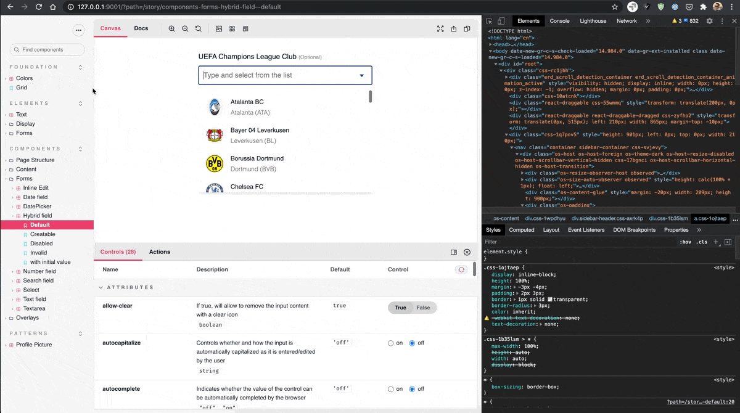
Task: Reset zoom with the magnifier reset icon
Action: tap(198, 28)
